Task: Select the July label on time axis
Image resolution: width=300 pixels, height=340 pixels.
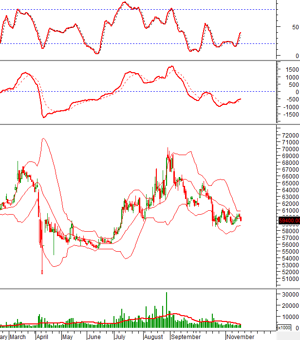Action: tap(120, 336)
